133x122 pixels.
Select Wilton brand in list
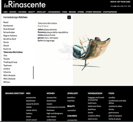pos(7,82)
